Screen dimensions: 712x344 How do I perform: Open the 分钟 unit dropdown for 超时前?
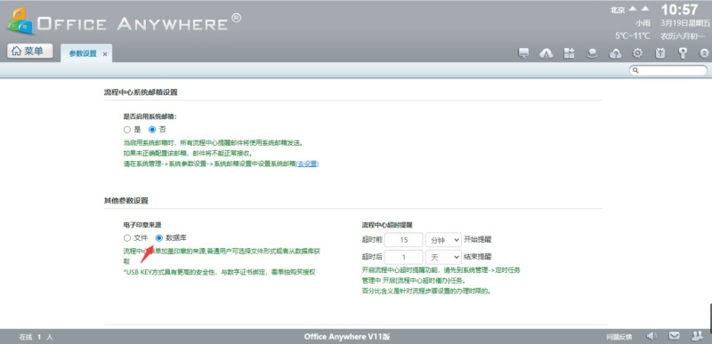coord(443,240)
